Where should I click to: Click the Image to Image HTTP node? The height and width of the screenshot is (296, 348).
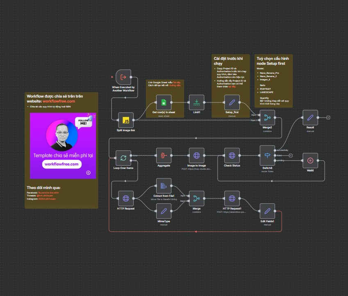coord(196,155)
